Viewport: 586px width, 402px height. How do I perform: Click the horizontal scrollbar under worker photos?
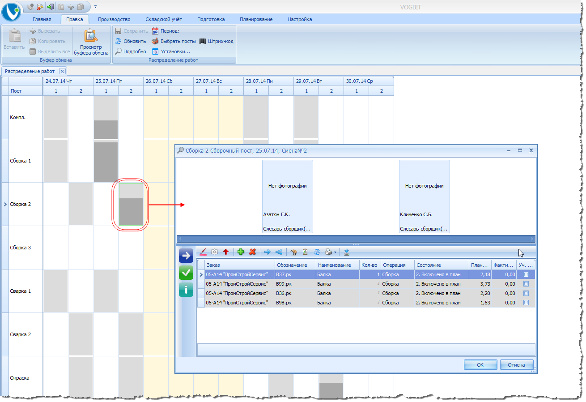(356, 239)
